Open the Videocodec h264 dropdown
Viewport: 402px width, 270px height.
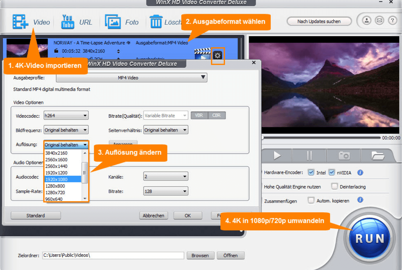pos(66,115)
